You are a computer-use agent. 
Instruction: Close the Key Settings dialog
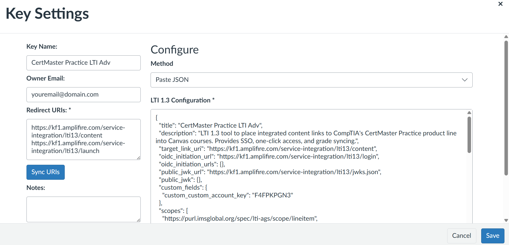pyautogui.click(x=500, y=4)
